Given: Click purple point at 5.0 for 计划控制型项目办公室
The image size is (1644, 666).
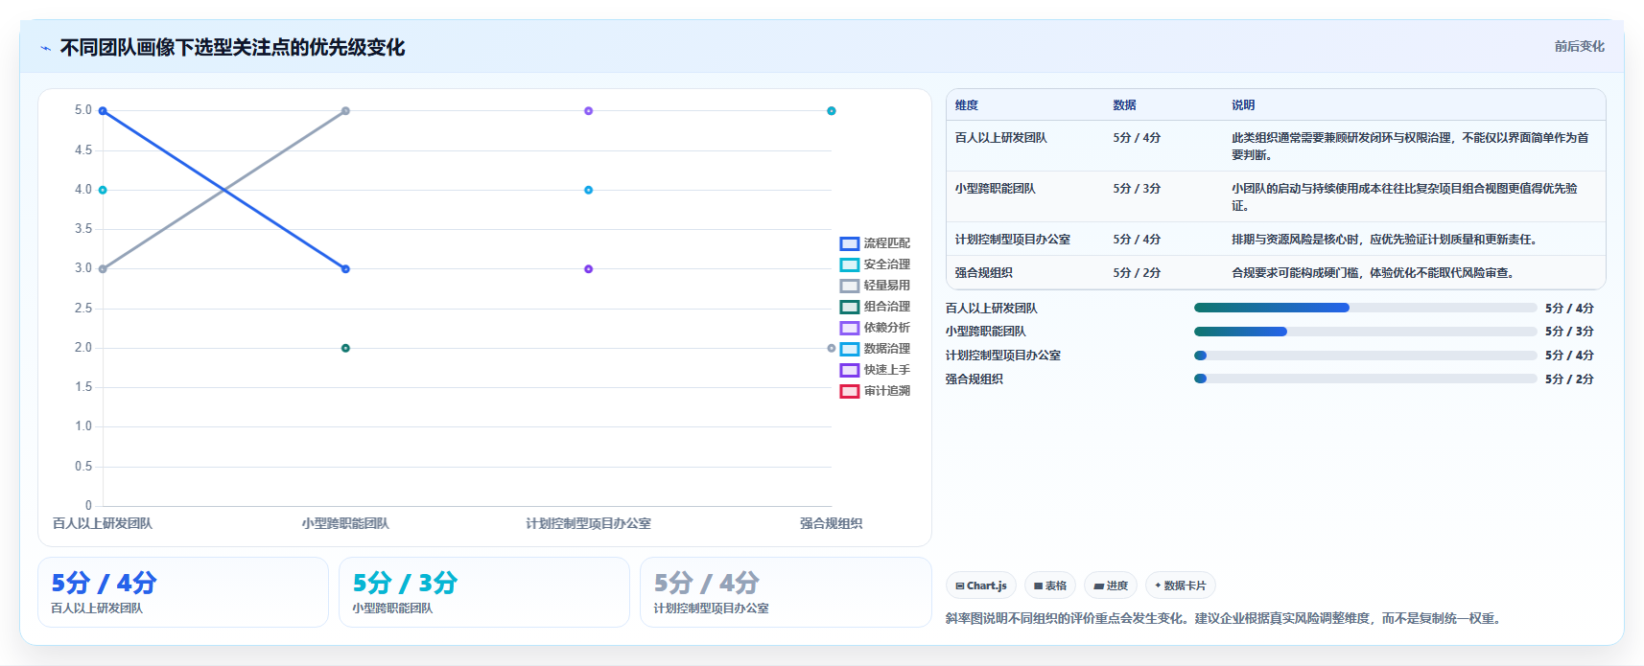Looking at the screenshot, I should tap(588, 111).
